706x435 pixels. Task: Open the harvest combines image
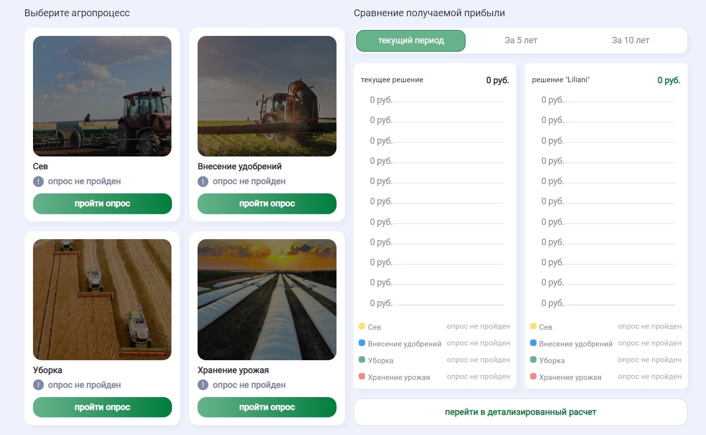(102, 300)
